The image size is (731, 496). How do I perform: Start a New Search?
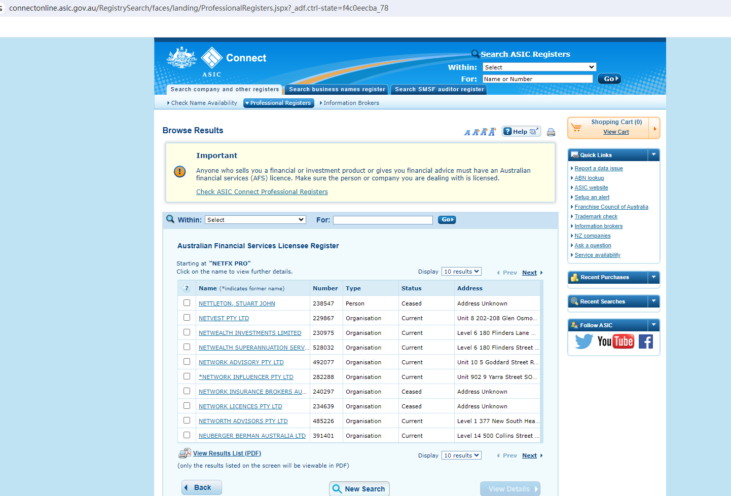359,489
